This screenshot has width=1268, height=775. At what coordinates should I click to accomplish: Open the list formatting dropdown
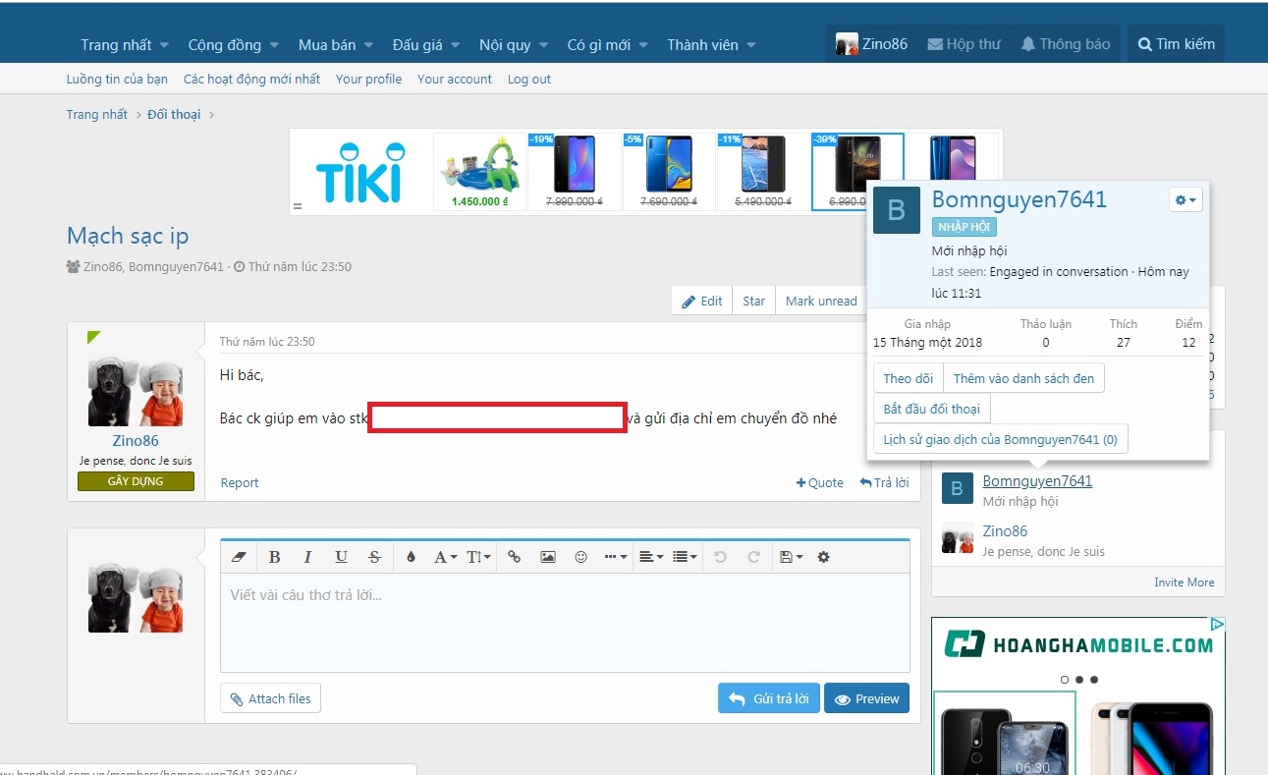[x=685, y=557]
